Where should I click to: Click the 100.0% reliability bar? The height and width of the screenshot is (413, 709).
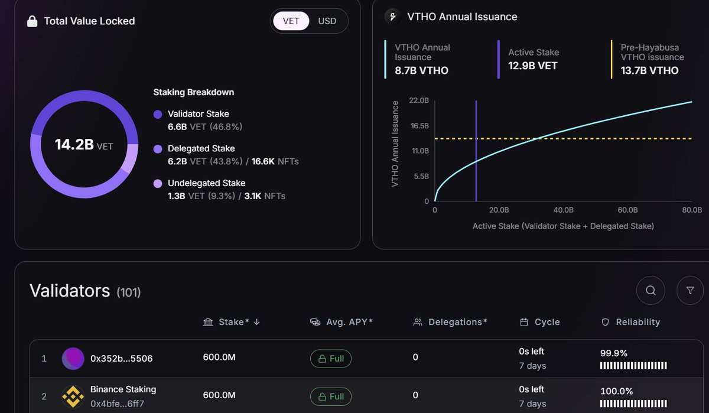tap(633, 404)
